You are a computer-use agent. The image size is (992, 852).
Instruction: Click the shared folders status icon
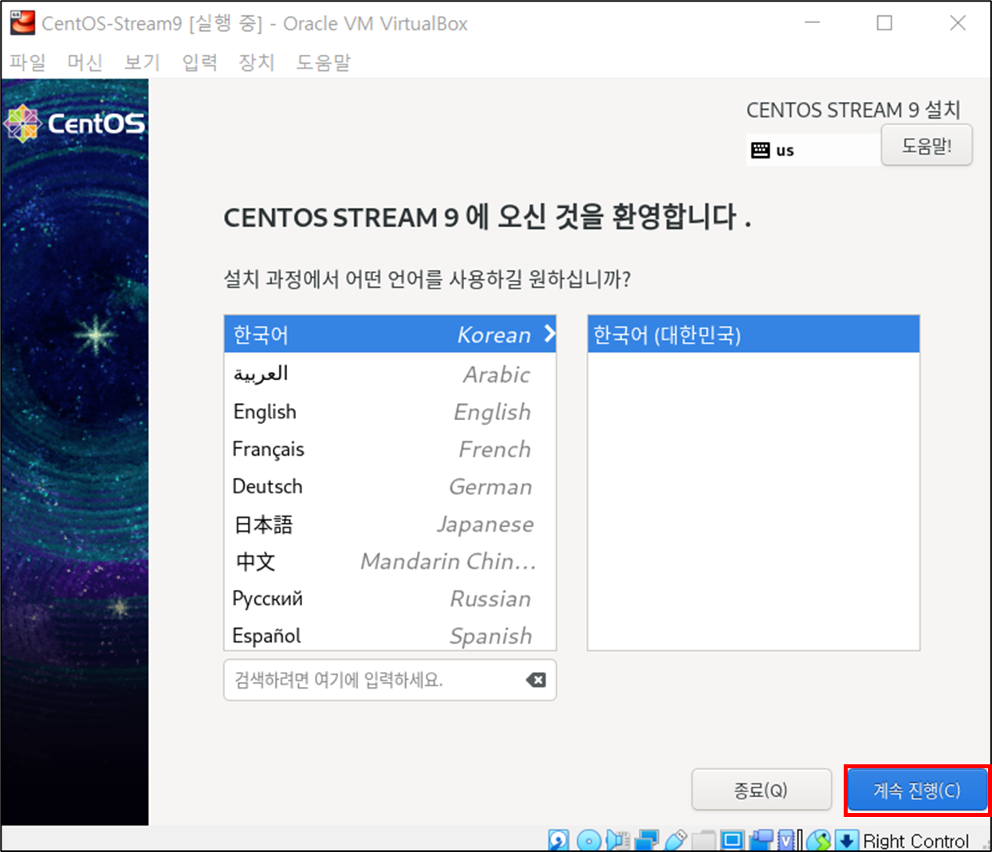tap(703, 840)
